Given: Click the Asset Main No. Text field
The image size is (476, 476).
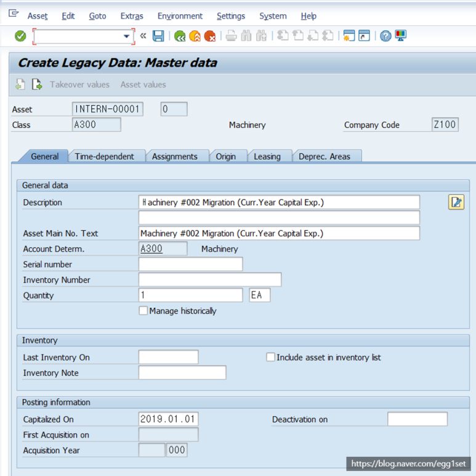Looking at the screenshot, I should [279, 233].
